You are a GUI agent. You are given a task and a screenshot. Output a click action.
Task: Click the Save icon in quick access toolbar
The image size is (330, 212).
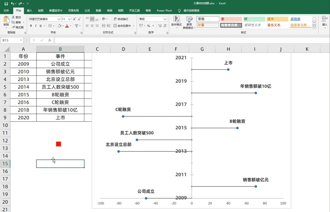tap(6, 3)
